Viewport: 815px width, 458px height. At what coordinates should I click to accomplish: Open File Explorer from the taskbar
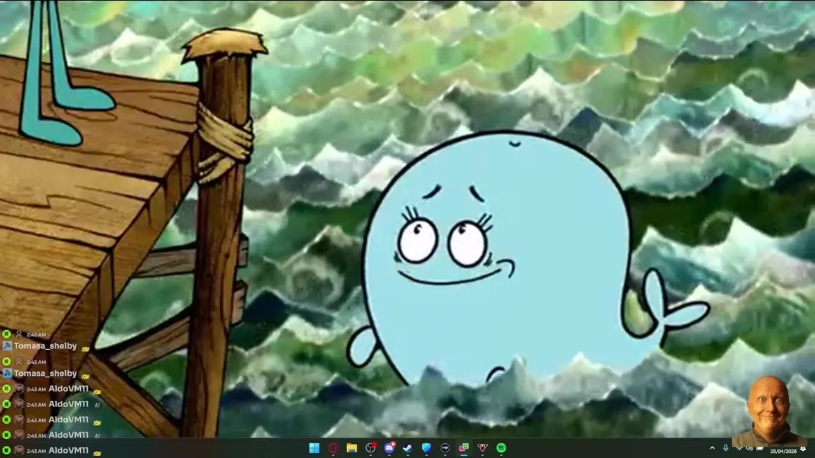(351, 448)
